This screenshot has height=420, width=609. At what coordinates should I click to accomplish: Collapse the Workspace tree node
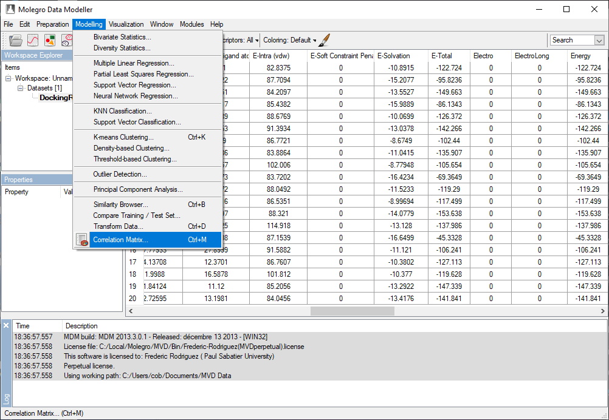pos(8,78)
